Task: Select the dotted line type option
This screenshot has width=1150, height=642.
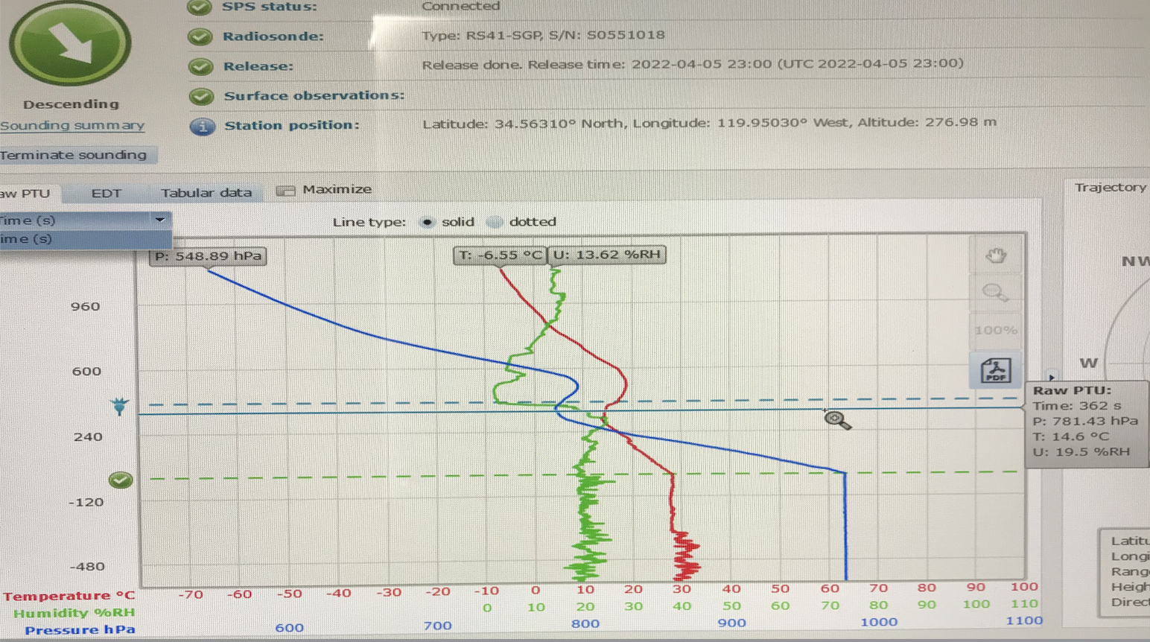Action: point(495,222)
